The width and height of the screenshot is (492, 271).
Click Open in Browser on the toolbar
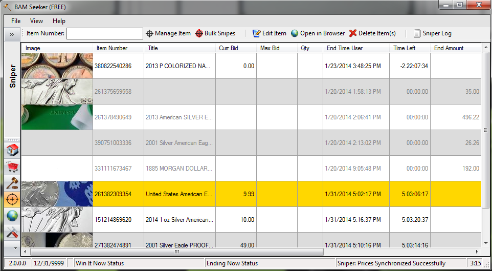tap(318, 33)
